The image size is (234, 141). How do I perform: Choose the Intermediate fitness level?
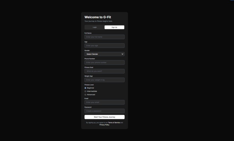[85, 91]
